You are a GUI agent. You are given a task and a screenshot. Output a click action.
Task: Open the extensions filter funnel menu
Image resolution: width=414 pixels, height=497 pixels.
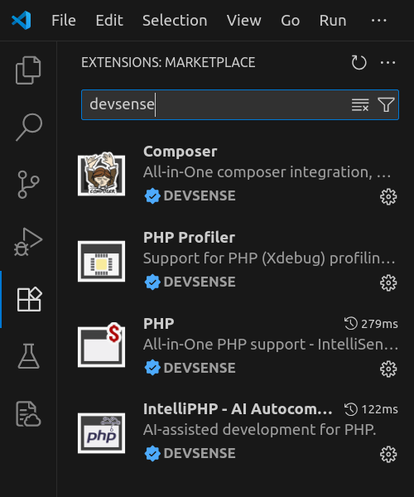[386, 104]
